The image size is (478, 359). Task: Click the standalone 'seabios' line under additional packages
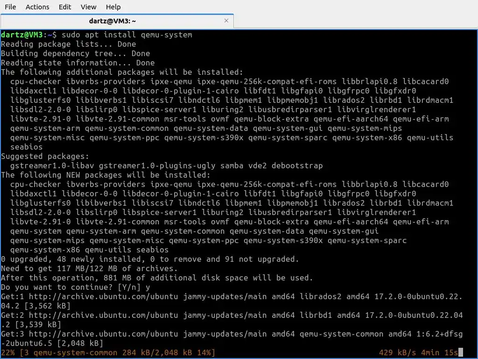tap(26, 147)
